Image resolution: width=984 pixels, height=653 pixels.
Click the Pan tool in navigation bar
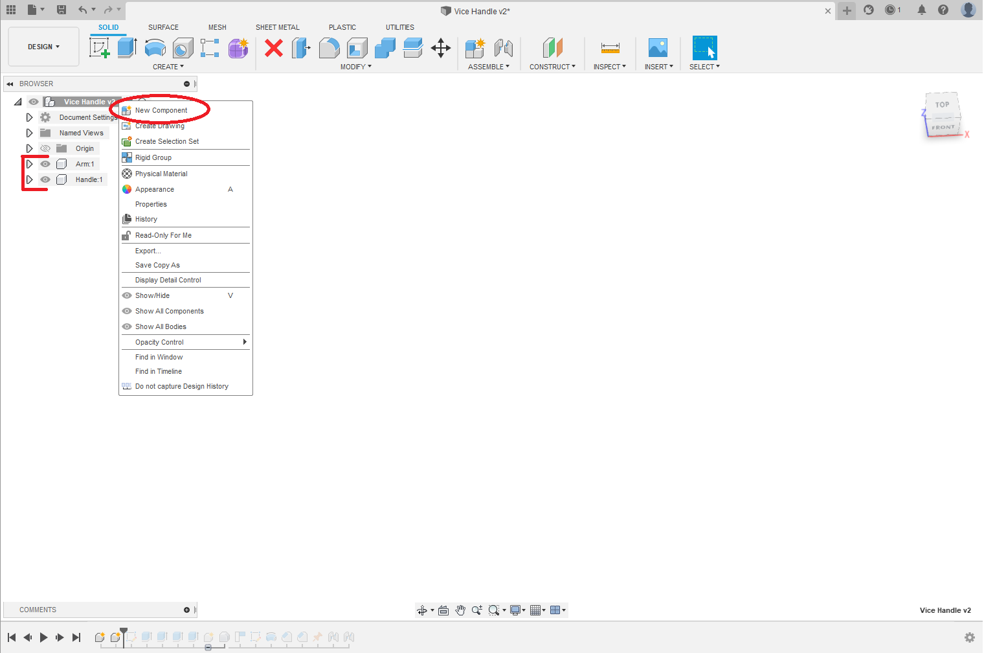point(460,610)
